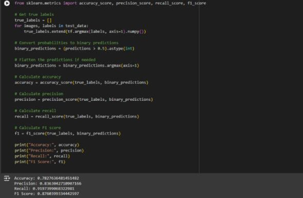
Task: Click the print Accuracy statement
Action: pos(47,145)
